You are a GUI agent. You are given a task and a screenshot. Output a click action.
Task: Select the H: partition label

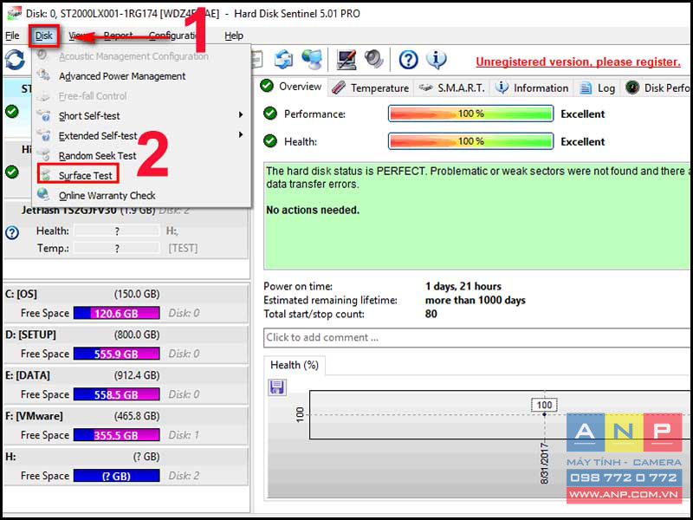[10, 457]
